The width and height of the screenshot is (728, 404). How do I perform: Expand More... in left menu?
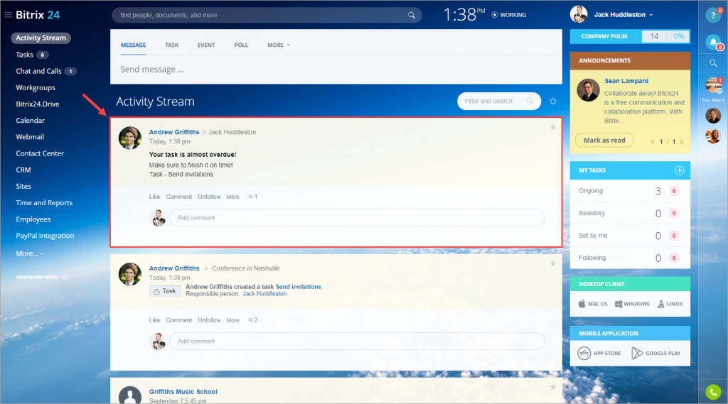pyautogui.click(x=29, y=253)
